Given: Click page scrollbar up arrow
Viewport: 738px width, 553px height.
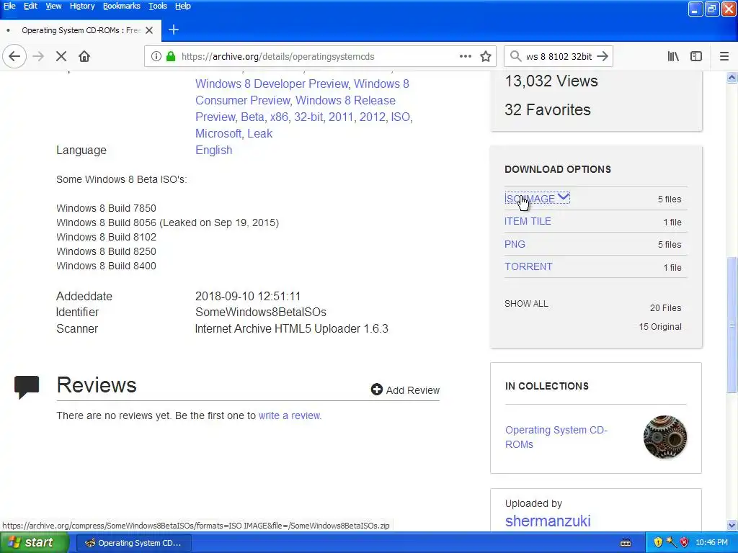Looking at the screenshot, I should (x=732, y=78).
